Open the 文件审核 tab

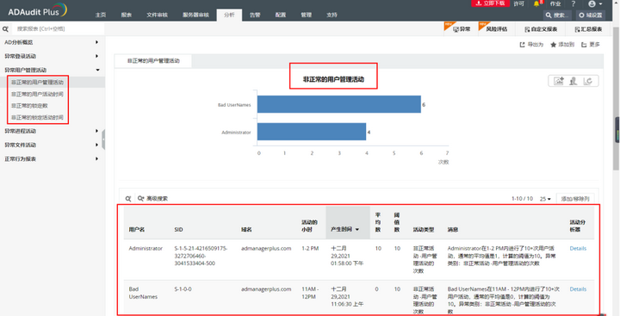coord(157,15)
